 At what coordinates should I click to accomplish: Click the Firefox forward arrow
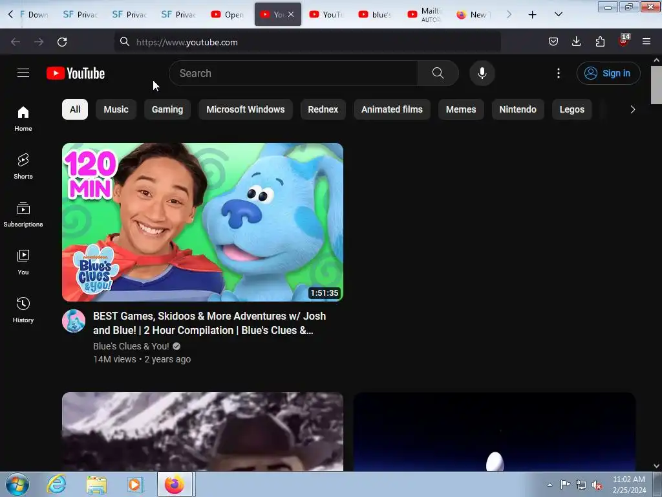point(39,42)
